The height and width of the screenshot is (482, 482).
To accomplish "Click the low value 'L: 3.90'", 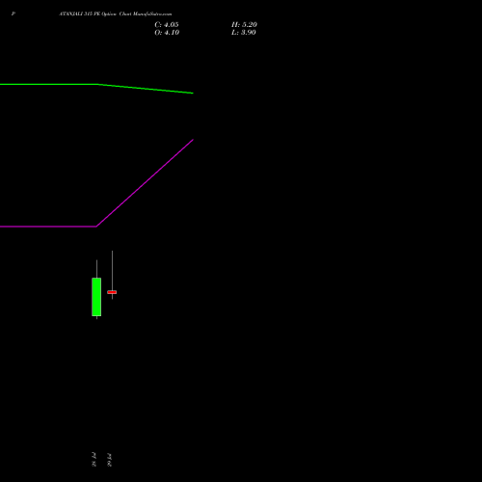I will coord(244,33).
